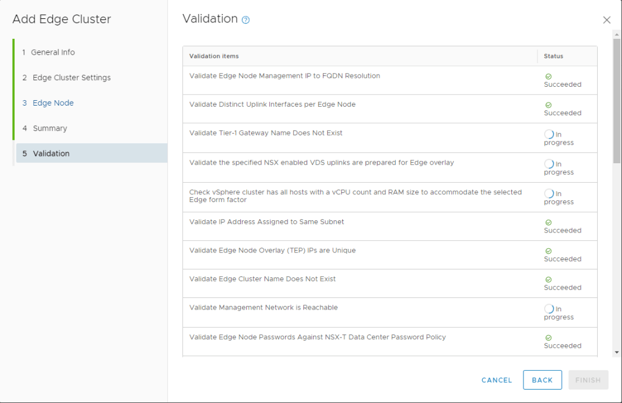The width and height of the screenshot is (622, 403).
Task: Click spinner for Management Network is Reachable
Action: [x=548, y=309]
